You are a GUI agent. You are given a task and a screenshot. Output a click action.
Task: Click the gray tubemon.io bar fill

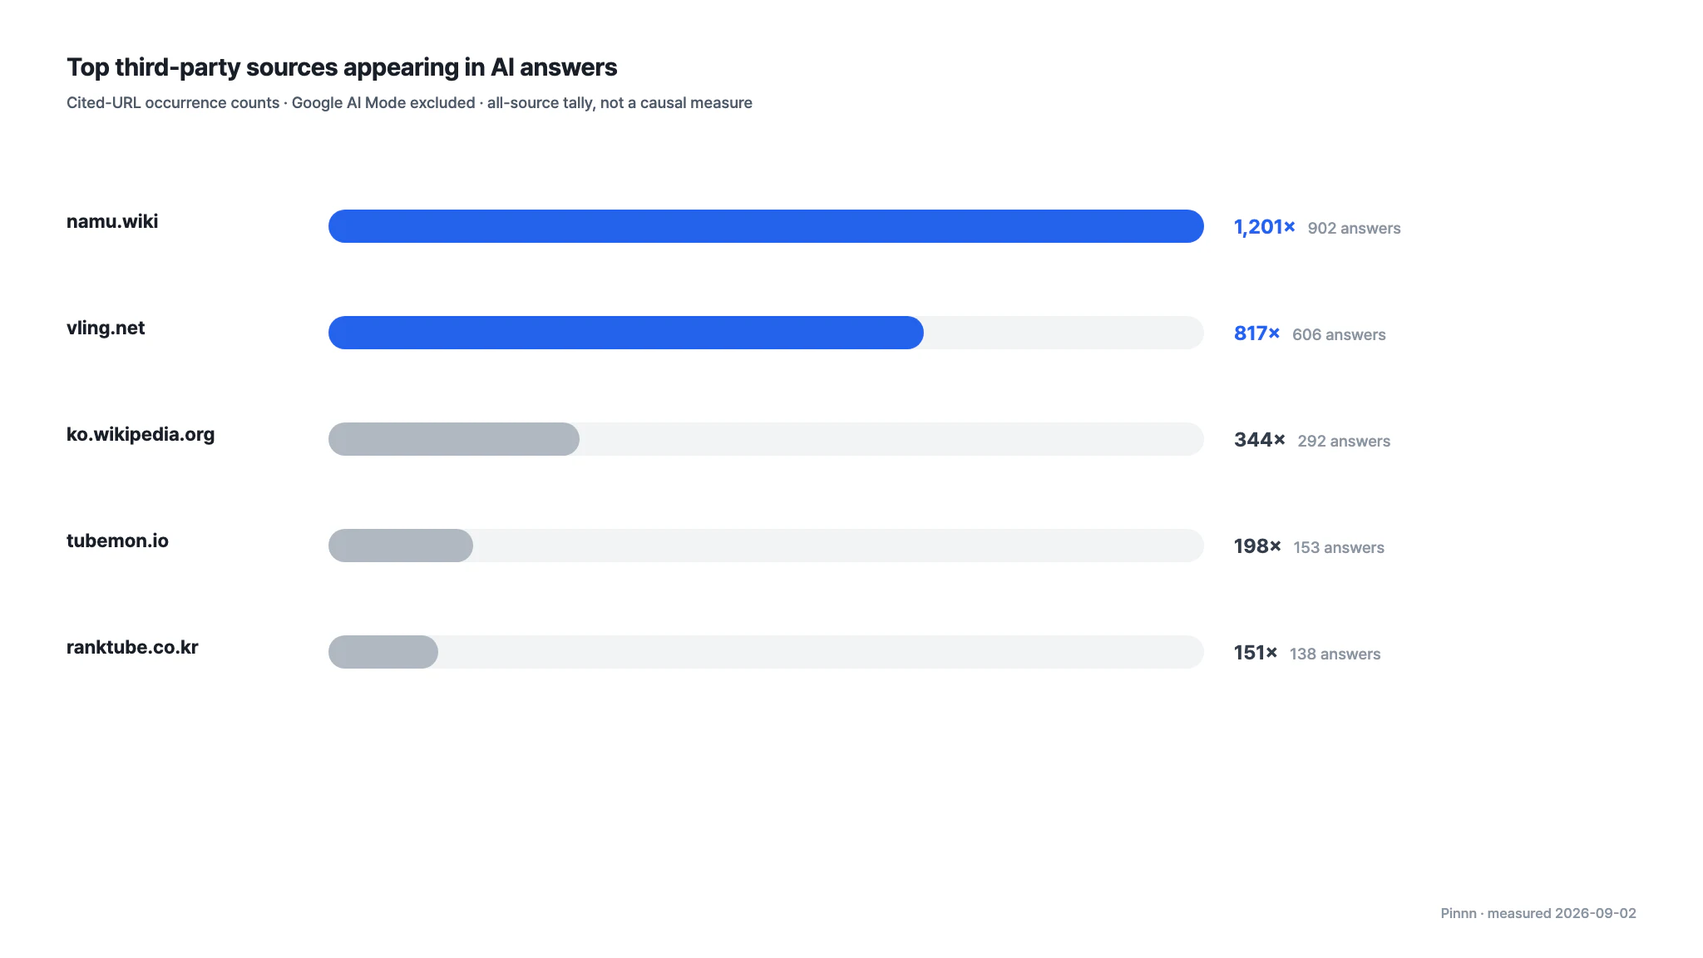(401, 546)
